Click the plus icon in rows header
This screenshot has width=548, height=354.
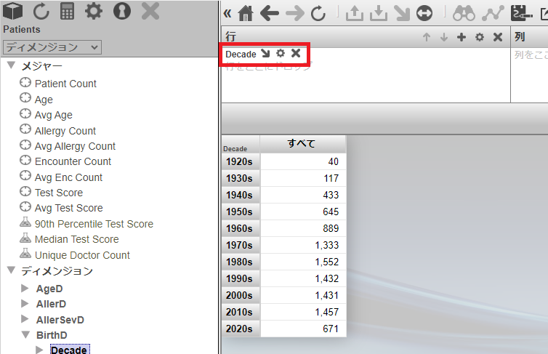[x=461, y=37]
